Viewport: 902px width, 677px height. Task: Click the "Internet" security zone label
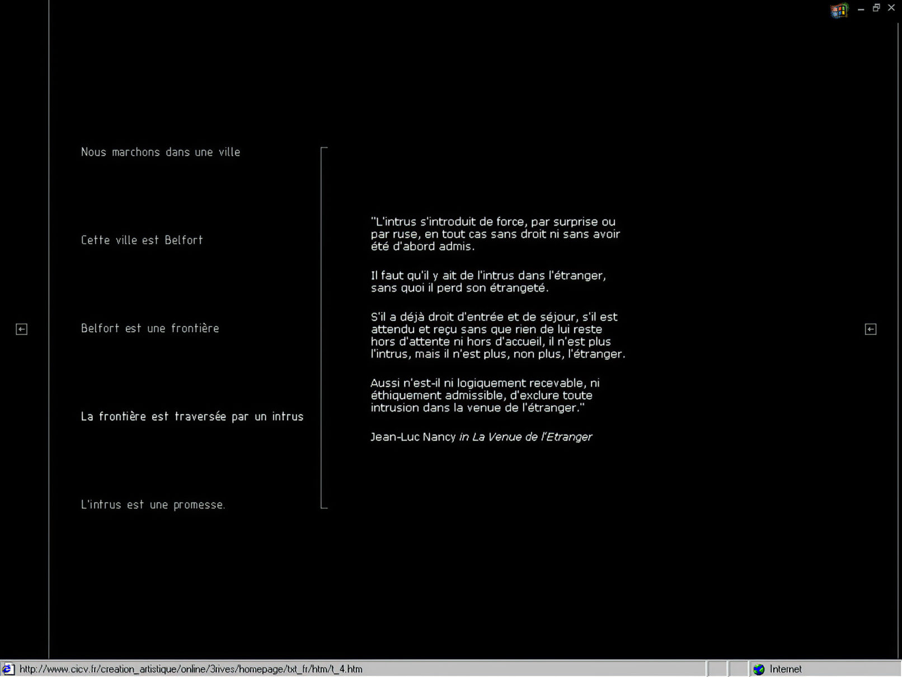[785, 669]
